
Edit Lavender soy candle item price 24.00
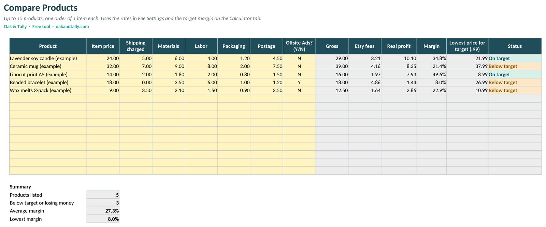(103, 58)
